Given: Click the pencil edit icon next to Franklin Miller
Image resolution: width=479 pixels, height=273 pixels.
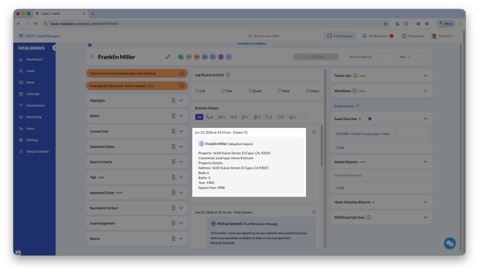Looking at the screenshot, I should click(168, 56).
